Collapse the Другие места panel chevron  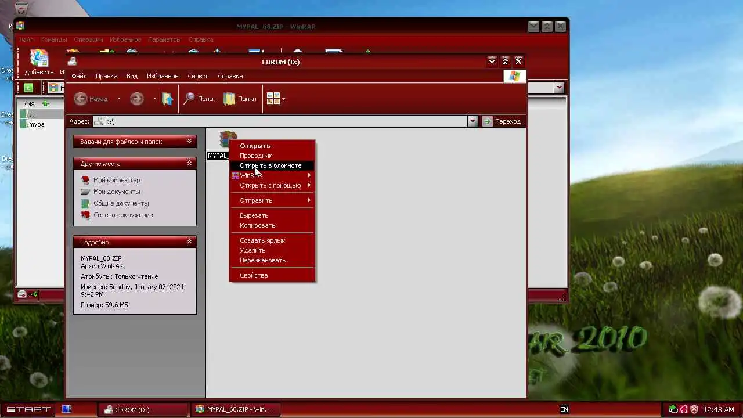click(189, 164)
